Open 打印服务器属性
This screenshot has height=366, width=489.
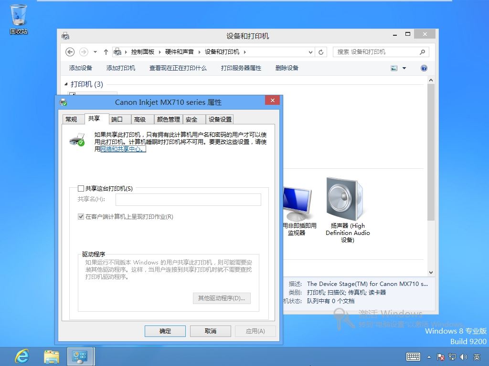(241, 68)
